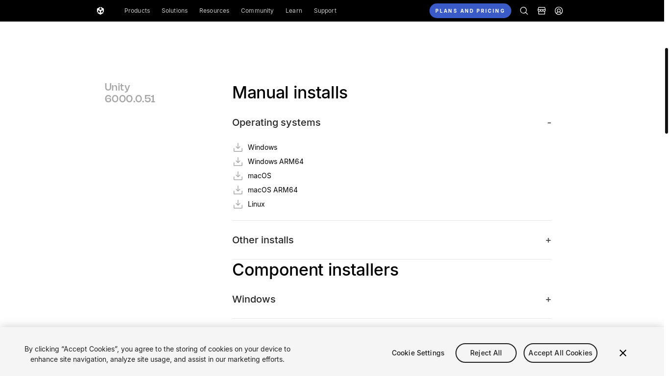Open the Products menu
This screenshot has height=376, width=669.
[137, 11]
